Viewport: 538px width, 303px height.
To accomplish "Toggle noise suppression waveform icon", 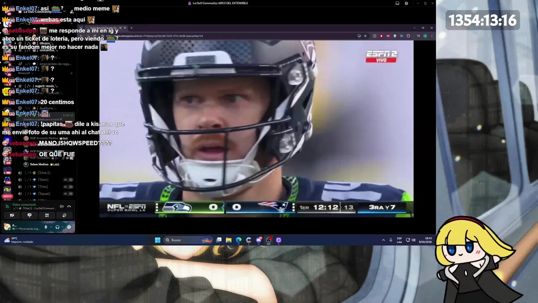I will point(62,206).
